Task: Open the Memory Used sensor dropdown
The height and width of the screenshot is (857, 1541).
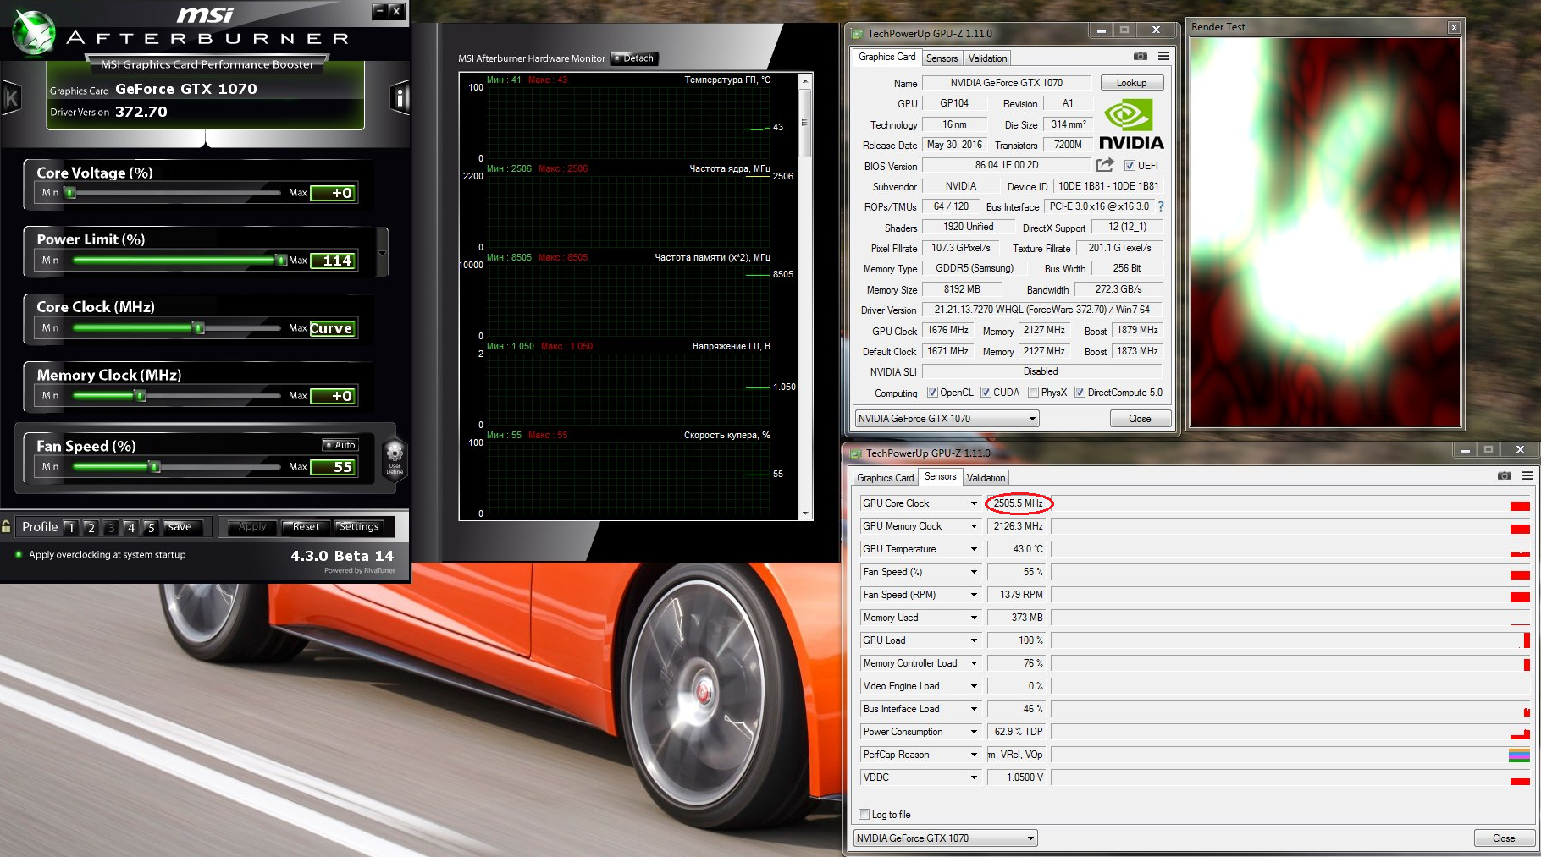Action: pyautogui.click(x=974, y=618)
